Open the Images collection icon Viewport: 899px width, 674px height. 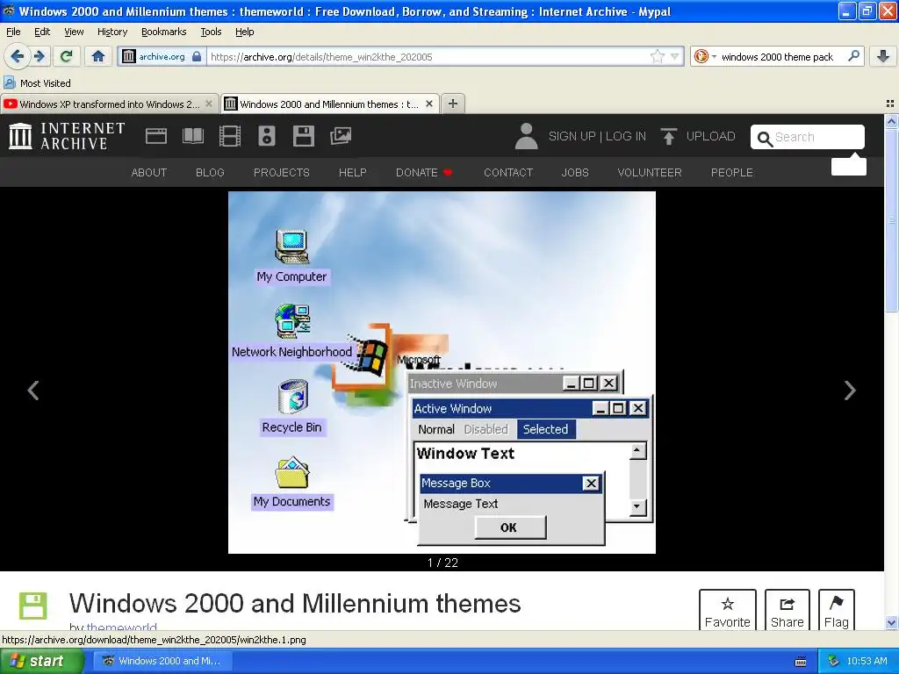(341, 136)
